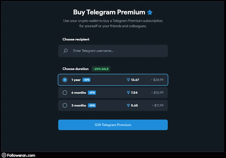Click the -20% SALE green badge
This screenshot has height=158, width=226.
tap(101, 69)
